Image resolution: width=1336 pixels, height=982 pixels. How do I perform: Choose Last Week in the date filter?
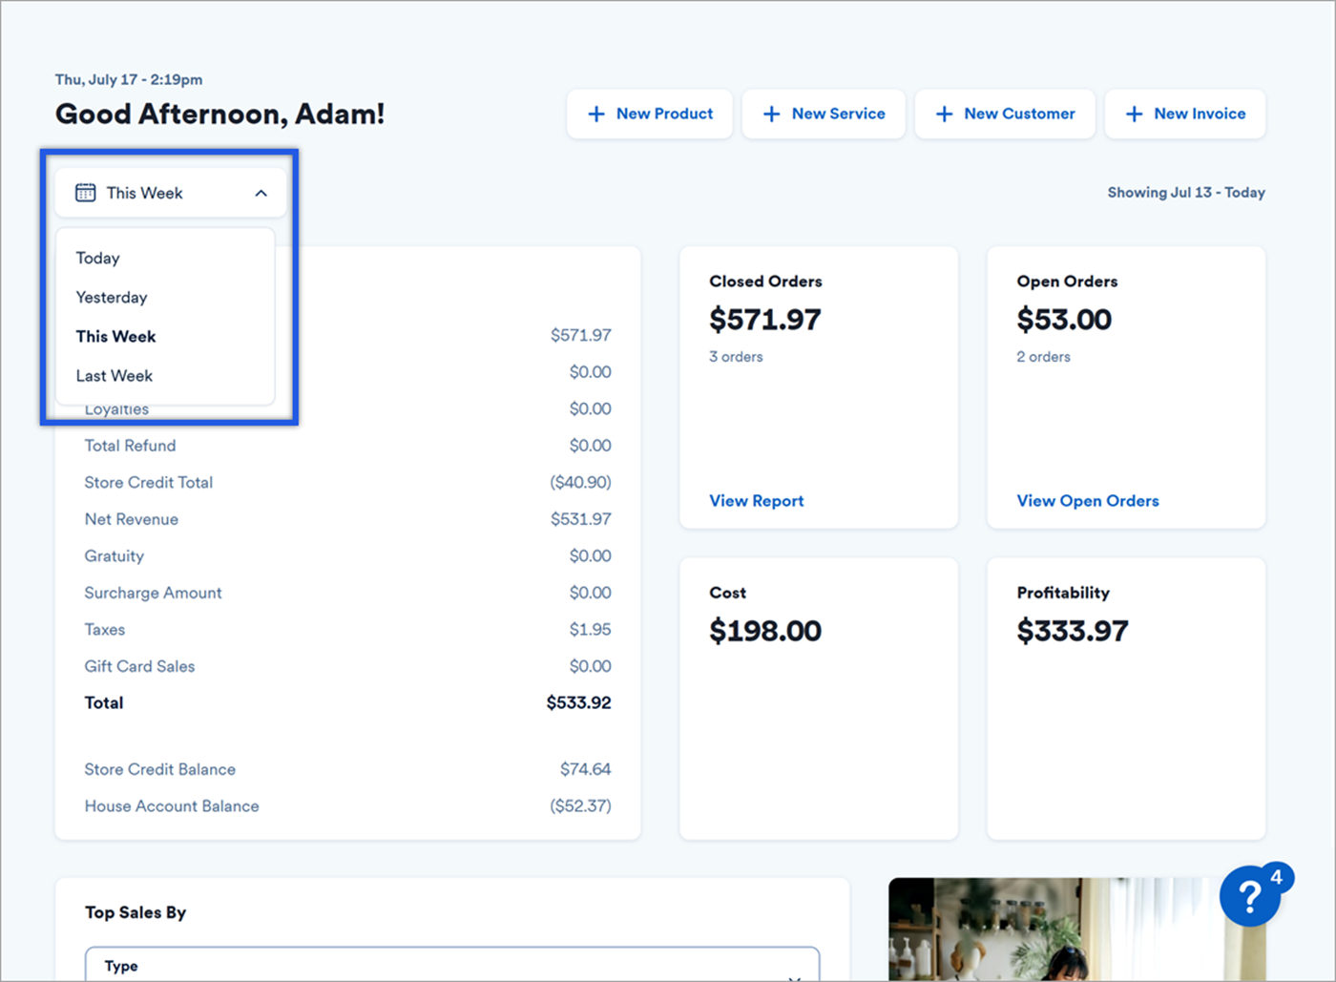click(x=114, y=375)
